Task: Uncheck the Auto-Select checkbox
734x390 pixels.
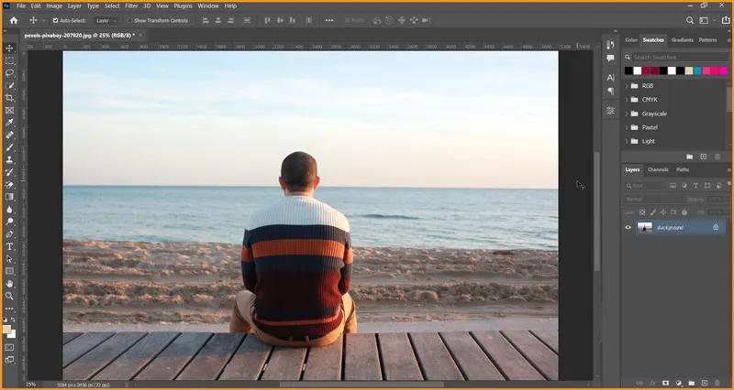Action: click(x=56, y=20)
